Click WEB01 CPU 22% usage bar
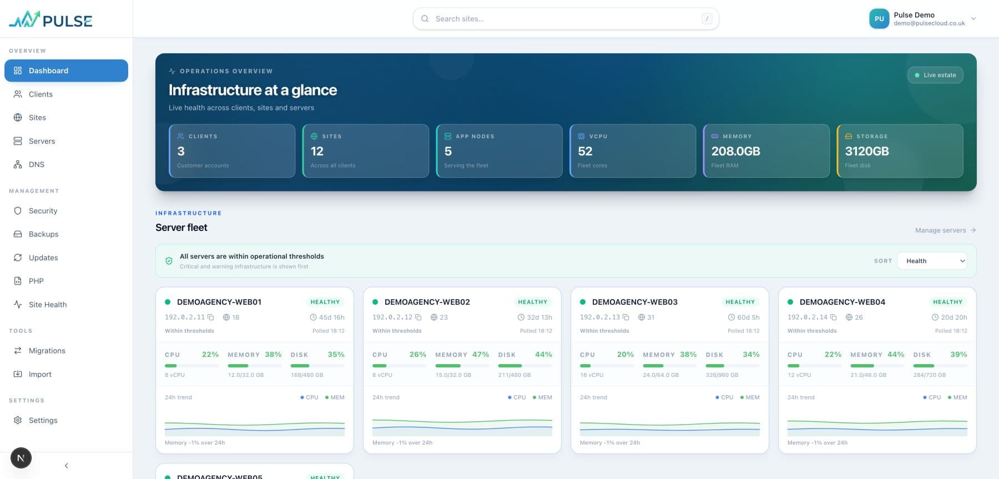The width and height of the screenshot is (999, 479). pos(191,366)
